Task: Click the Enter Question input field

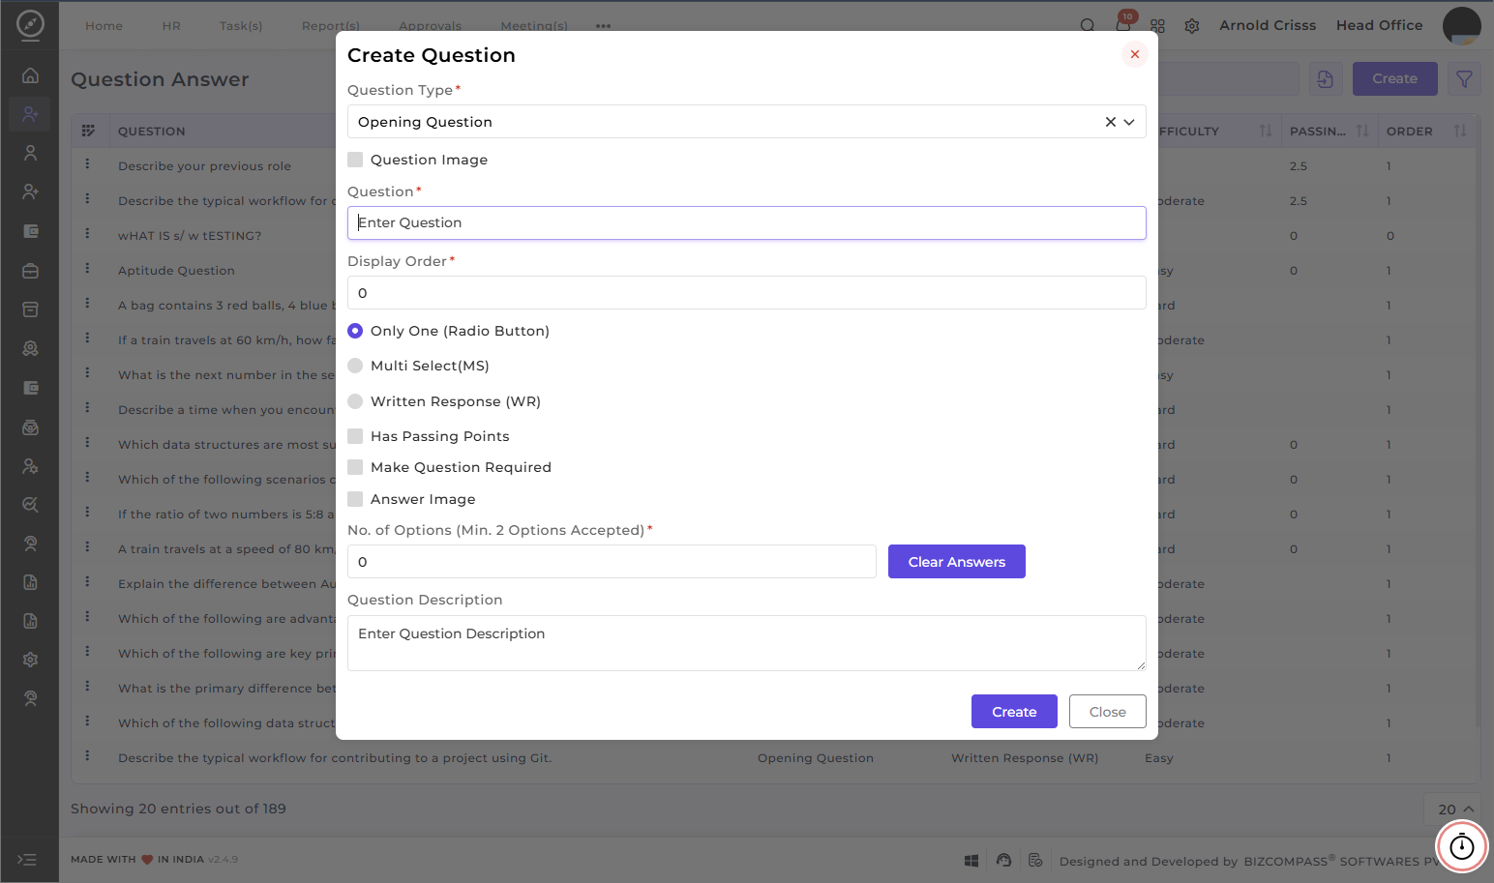Action: (747, 222)
